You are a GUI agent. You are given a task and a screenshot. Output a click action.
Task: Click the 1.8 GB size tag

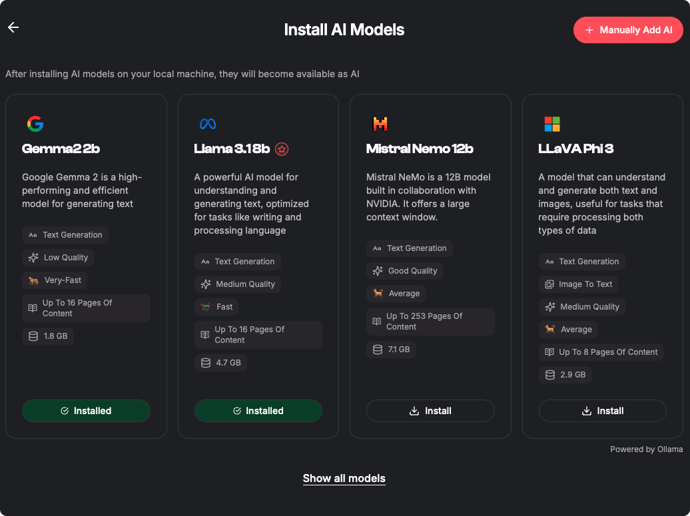coord(47,336)
